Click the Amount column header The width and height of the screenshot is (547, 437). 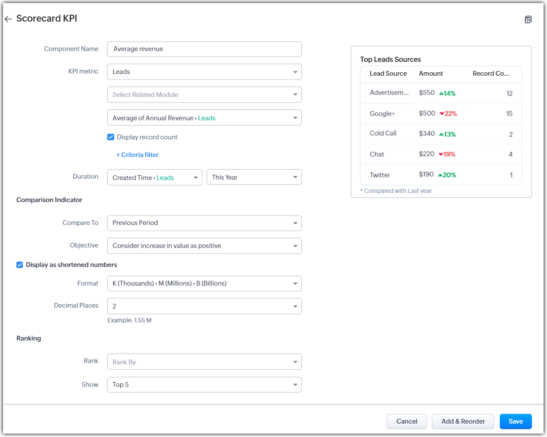pos(431,74)
